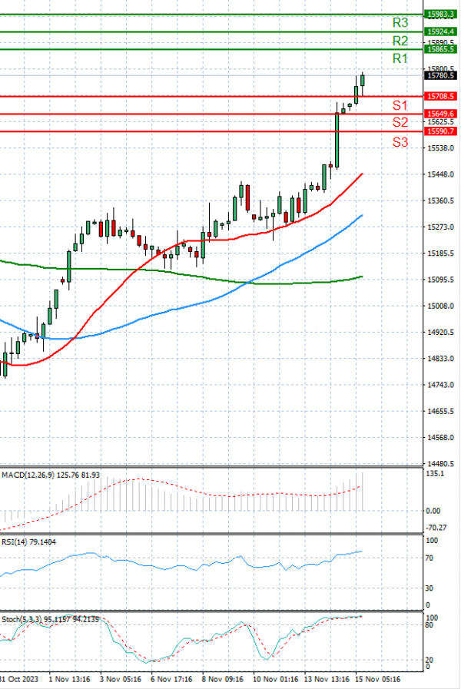This screenshot has width=461, height=689.
Task: Click the 3 Nov 05:16 time label
Action: (121, 679)
